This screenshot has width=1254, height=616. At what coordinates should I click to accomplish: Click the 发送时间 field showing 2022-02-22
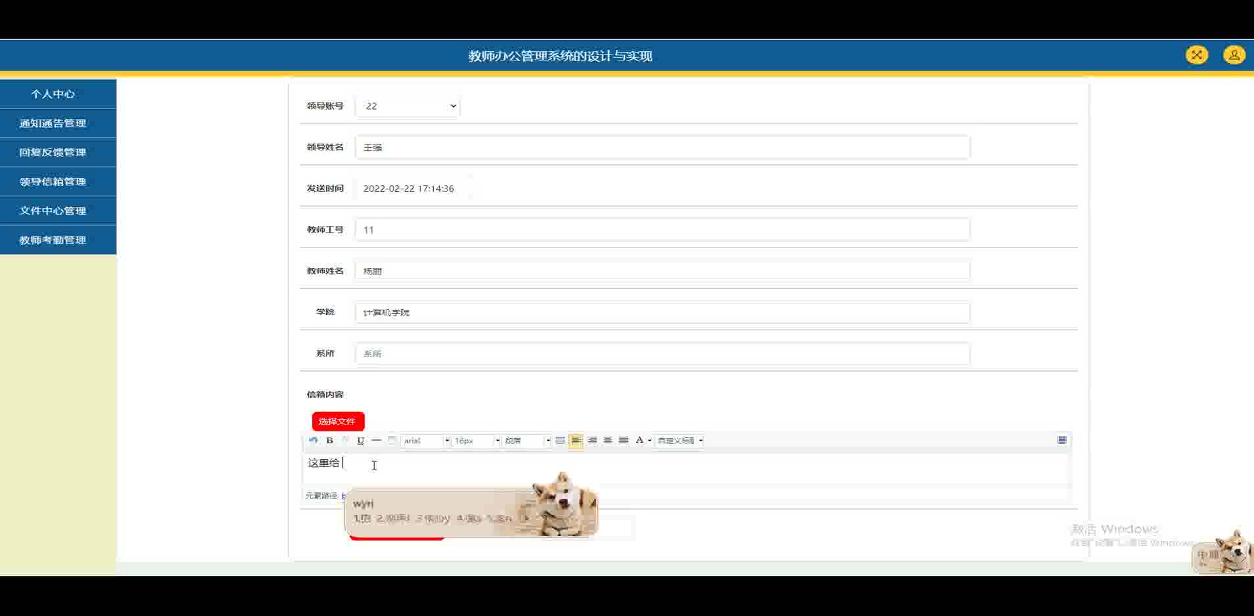click(x=414, y=188)
